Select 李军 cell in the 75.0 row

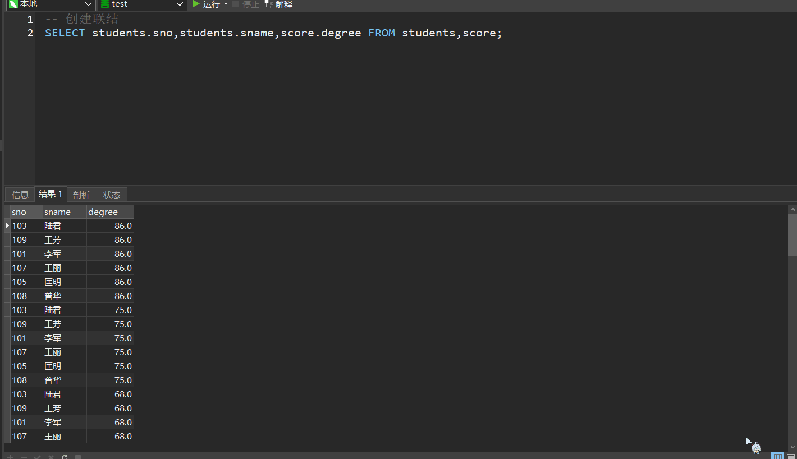(65, 338)
